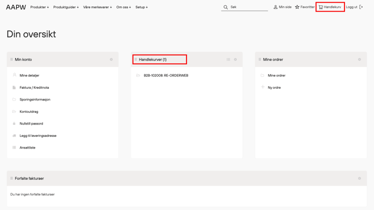Viewport: 374px width, 210px height.
Task: Open the Mine ordrer list link
Action: click(276, 75)
